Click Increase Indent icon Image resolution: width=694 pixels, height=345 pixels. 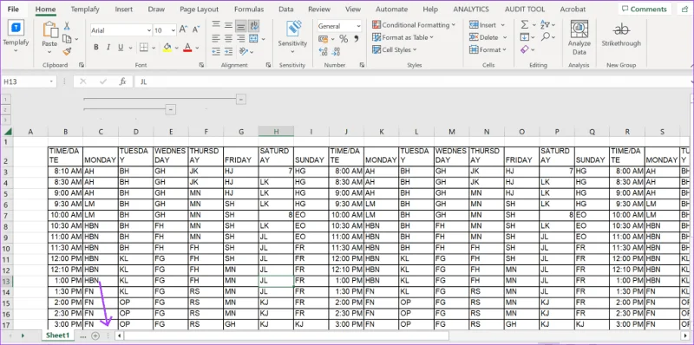point(228,51)
